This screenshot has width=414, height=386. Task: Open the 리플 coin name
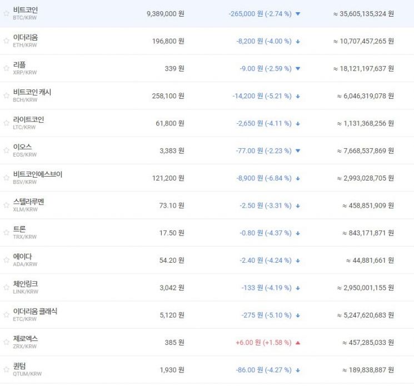(x=19, y=65)
